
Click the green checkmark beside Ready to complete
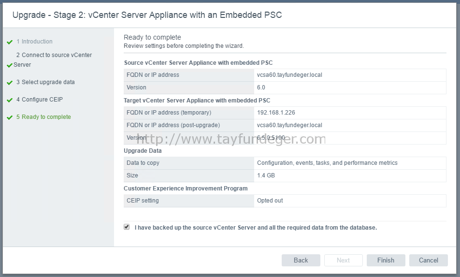[x=10, y=117]
